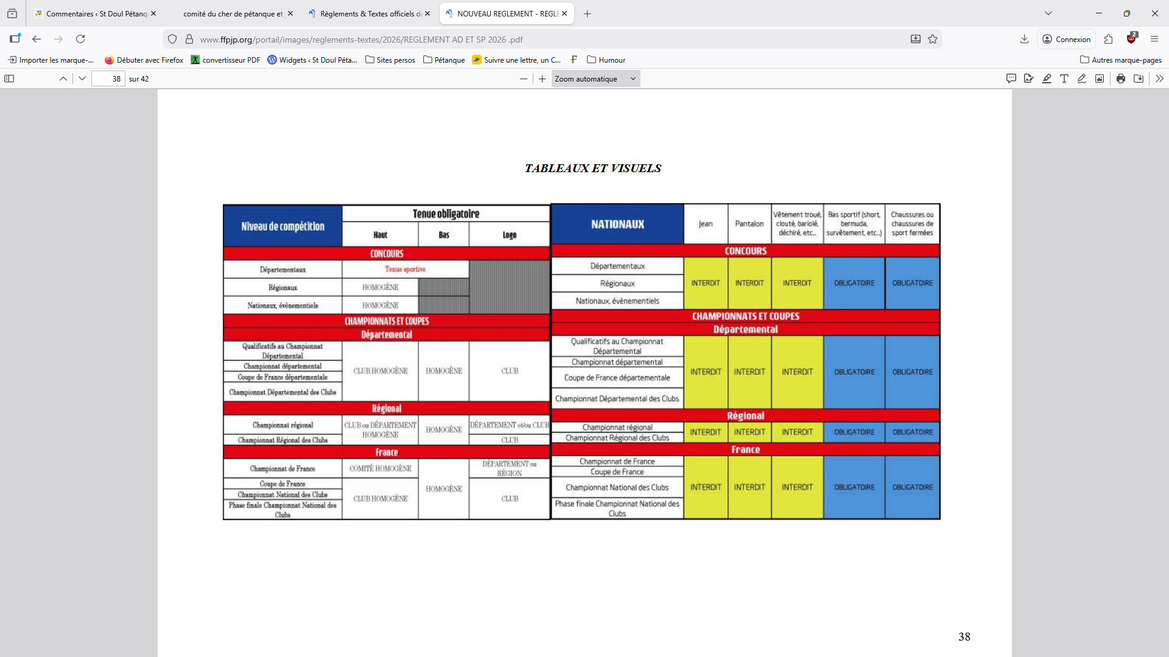Print the PDF document
The image size is (1169, 657).
click(x=1121, y=78)
